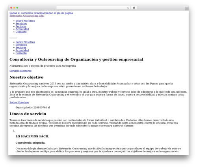
Task: Click the red close window dot
Action: 11,8
